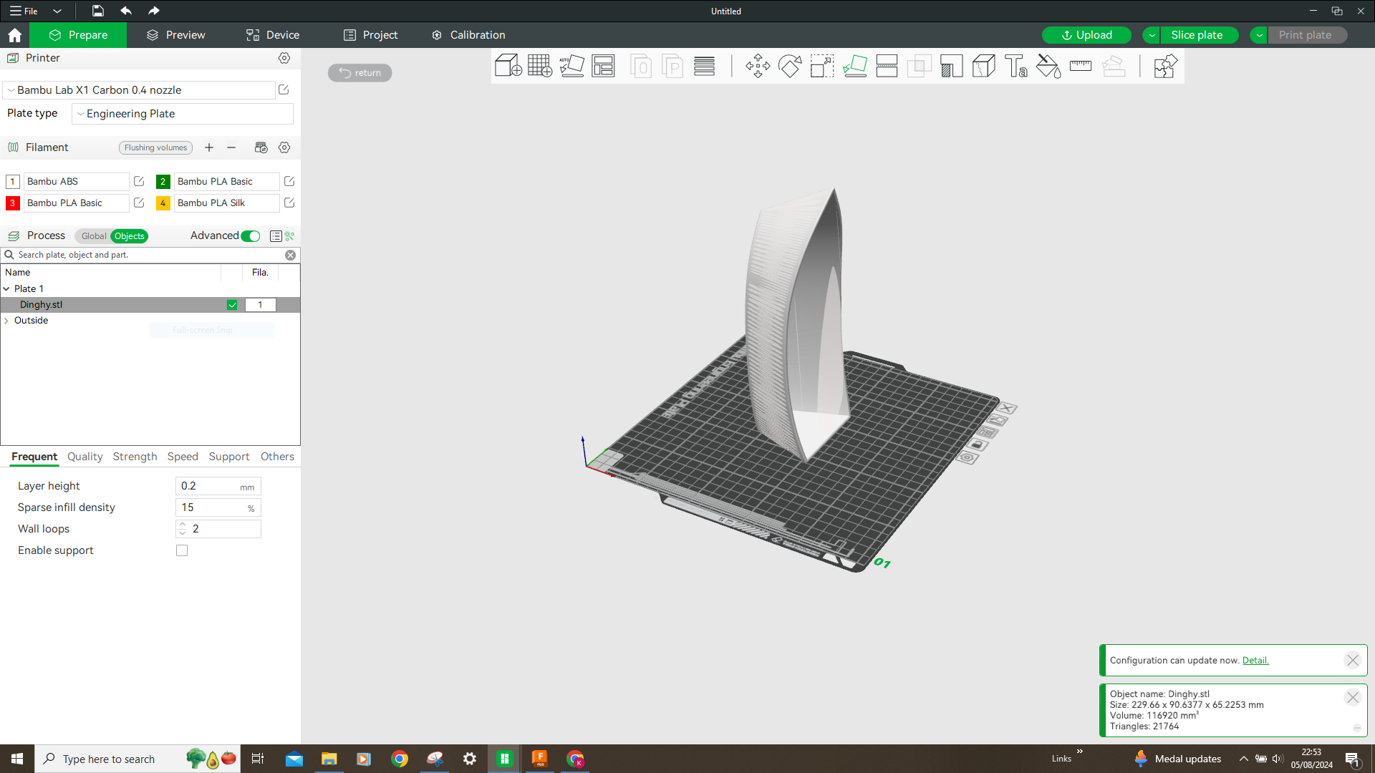Switch to the Device tab
The height and width of the screenshot is (773, 1375).
coord(273,35)
